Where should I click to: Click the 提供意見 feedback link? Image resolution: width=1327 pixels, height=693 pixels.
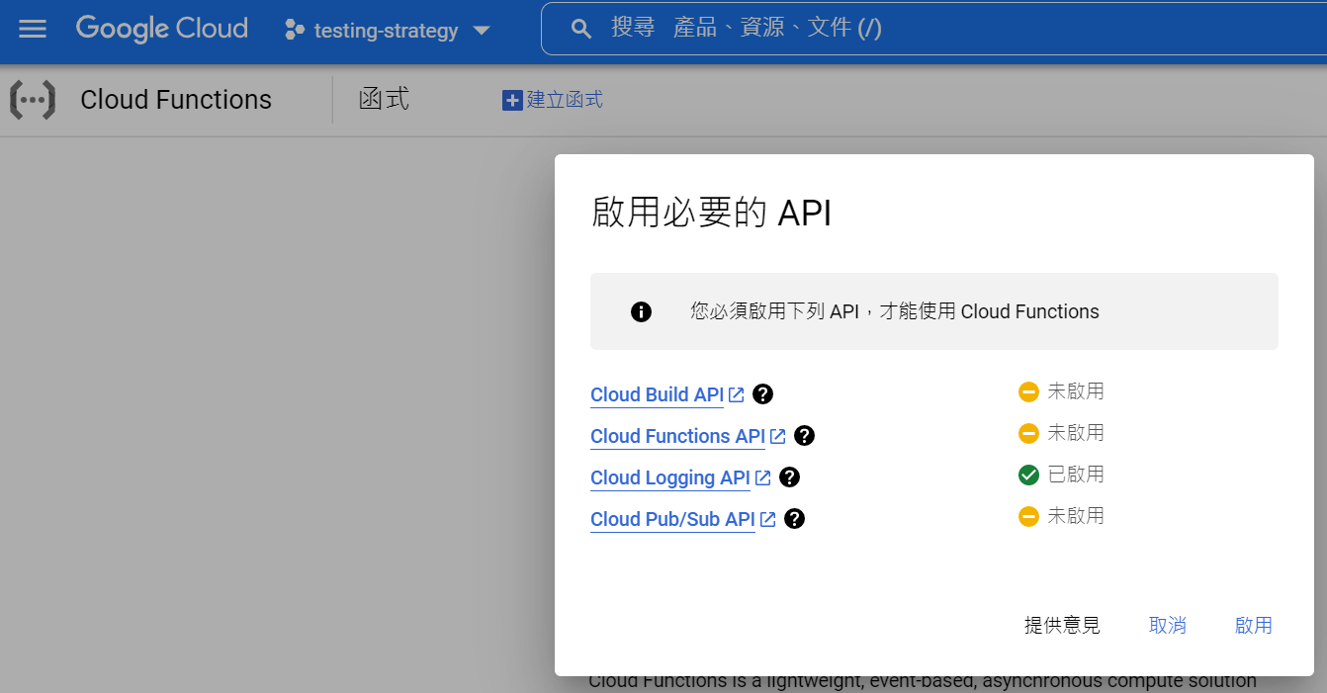pos(1061,625)
